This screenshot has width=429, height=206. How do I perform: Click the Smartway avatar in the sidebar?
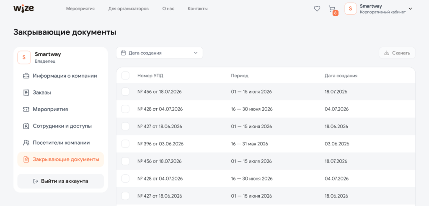point(24,58)
